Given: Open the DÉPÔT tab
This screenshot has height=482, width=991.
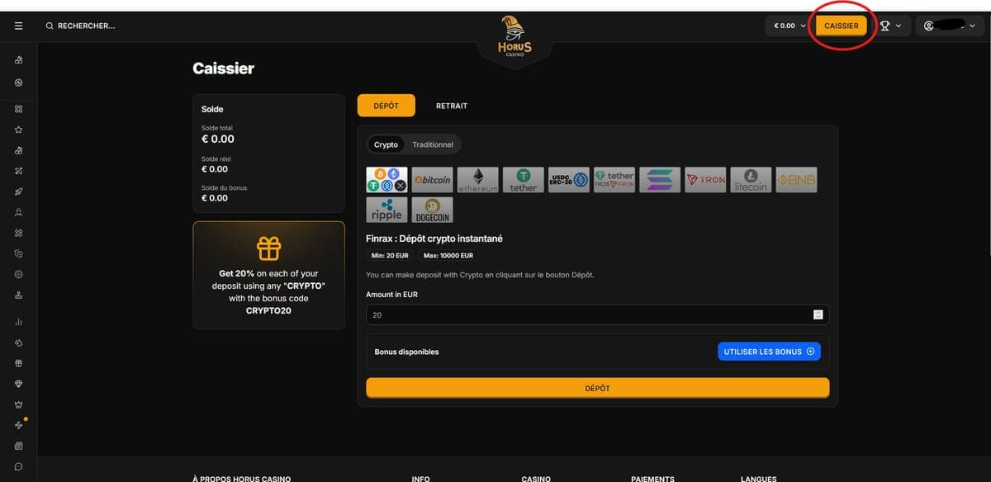Looking at the screenshot, I should click(386, 106).
